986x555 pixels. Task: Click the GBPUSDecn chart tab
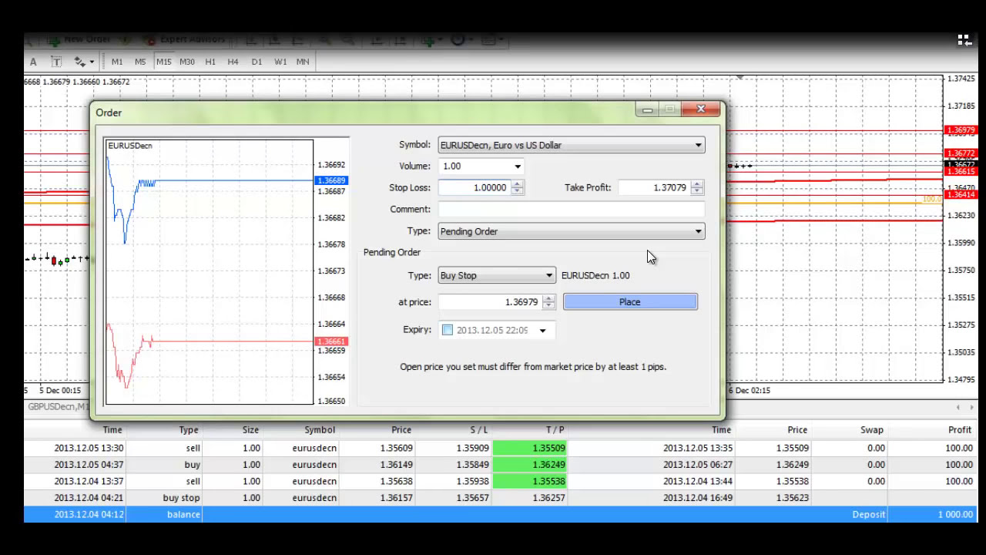(x=58, y=406)
